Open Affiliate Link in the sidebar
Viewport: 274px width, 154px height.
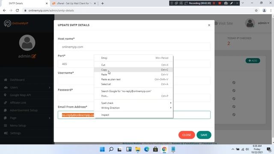pos(18,103)
